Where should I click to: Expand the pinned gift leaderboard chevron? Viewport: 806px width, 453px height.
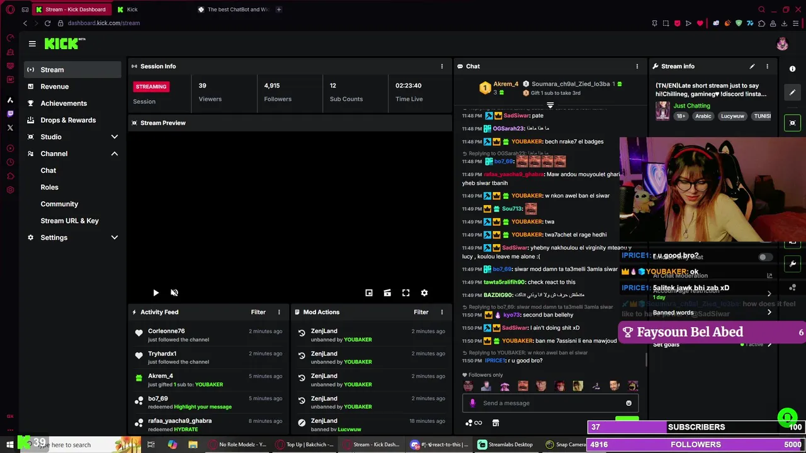(550, 105)
